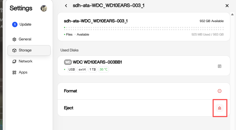Select Storage in the settings sidebar
Viewport: 236px width, 130px height.
[x=29, y=50]
